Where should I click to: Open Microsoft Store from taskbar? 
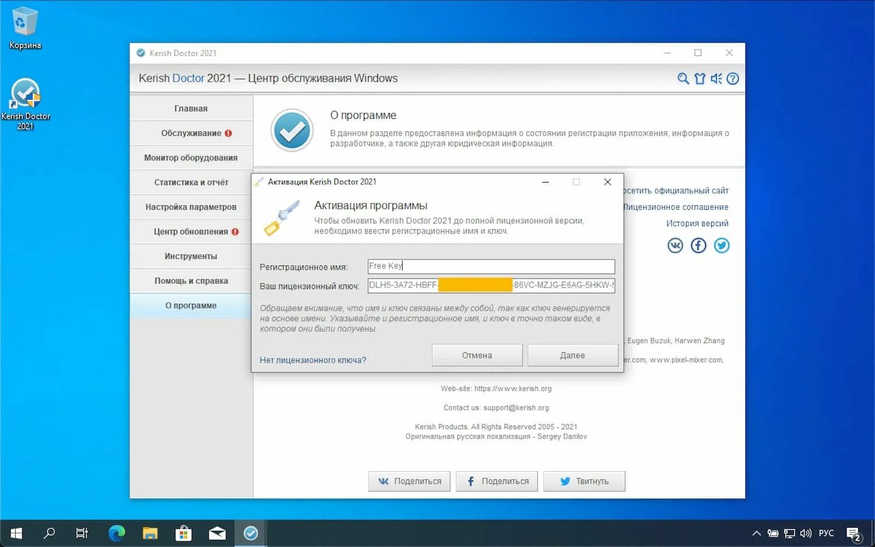pyautogui.click(x=183, y=533)
